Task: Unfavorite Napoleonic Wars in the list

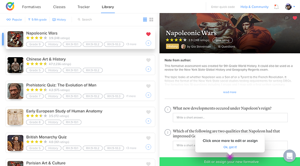Action: pyautogui.click(x=148, y=34)
